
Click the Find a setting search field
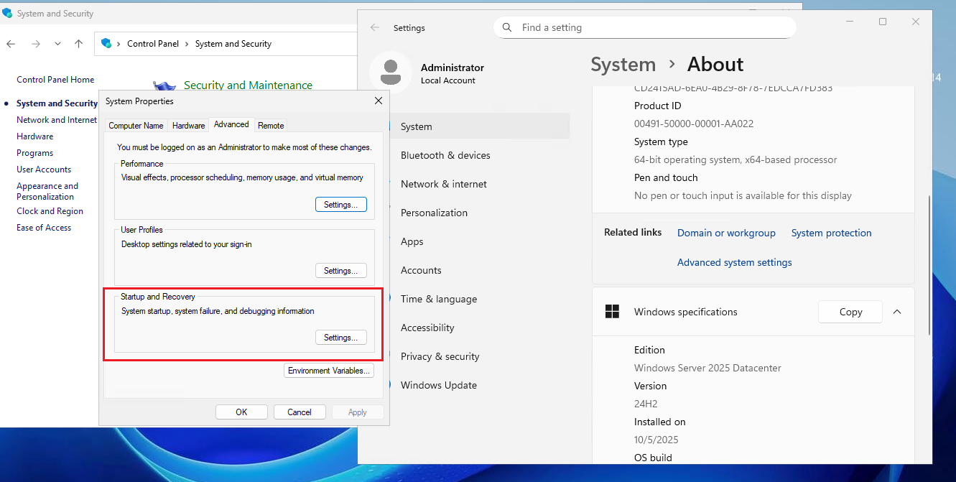pos(646,27)
